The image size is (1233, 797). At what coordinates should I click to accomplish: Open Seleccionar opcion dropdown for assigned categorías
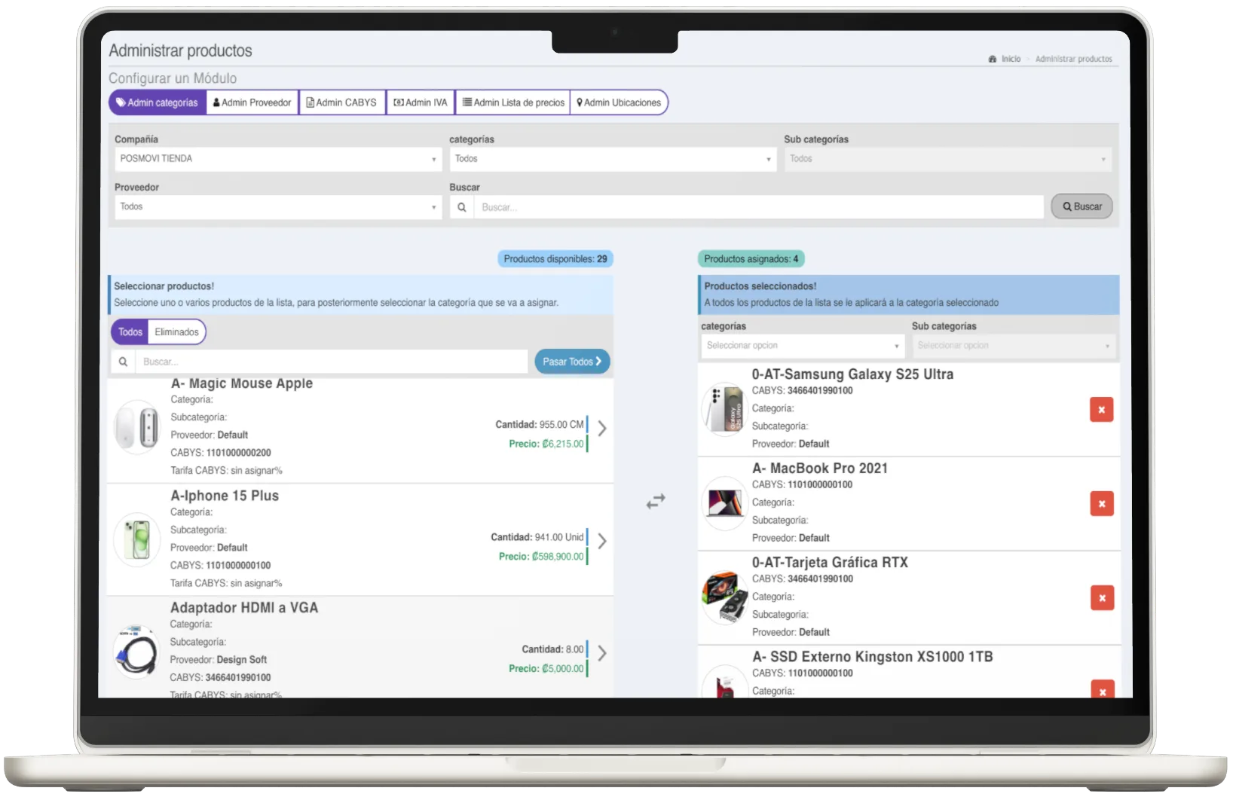point(801,346)
